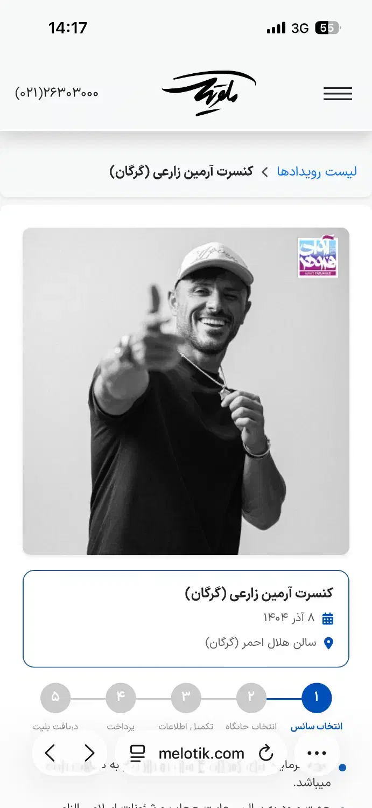Open the Armin Zarei concert photo

point(186,391)
